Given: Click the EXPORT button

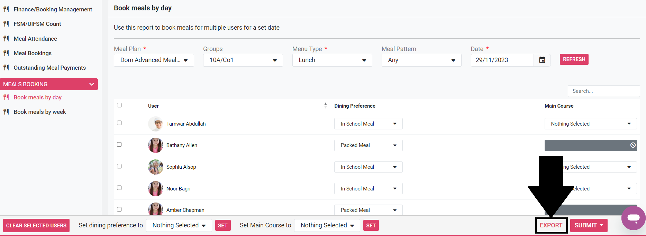Looking at the screenshot, I should tap(551, 225).
